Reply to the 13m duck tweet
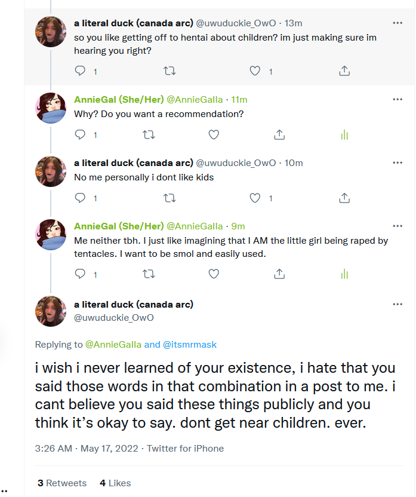This screenshot has width=416, height=497. coord(80,70)
